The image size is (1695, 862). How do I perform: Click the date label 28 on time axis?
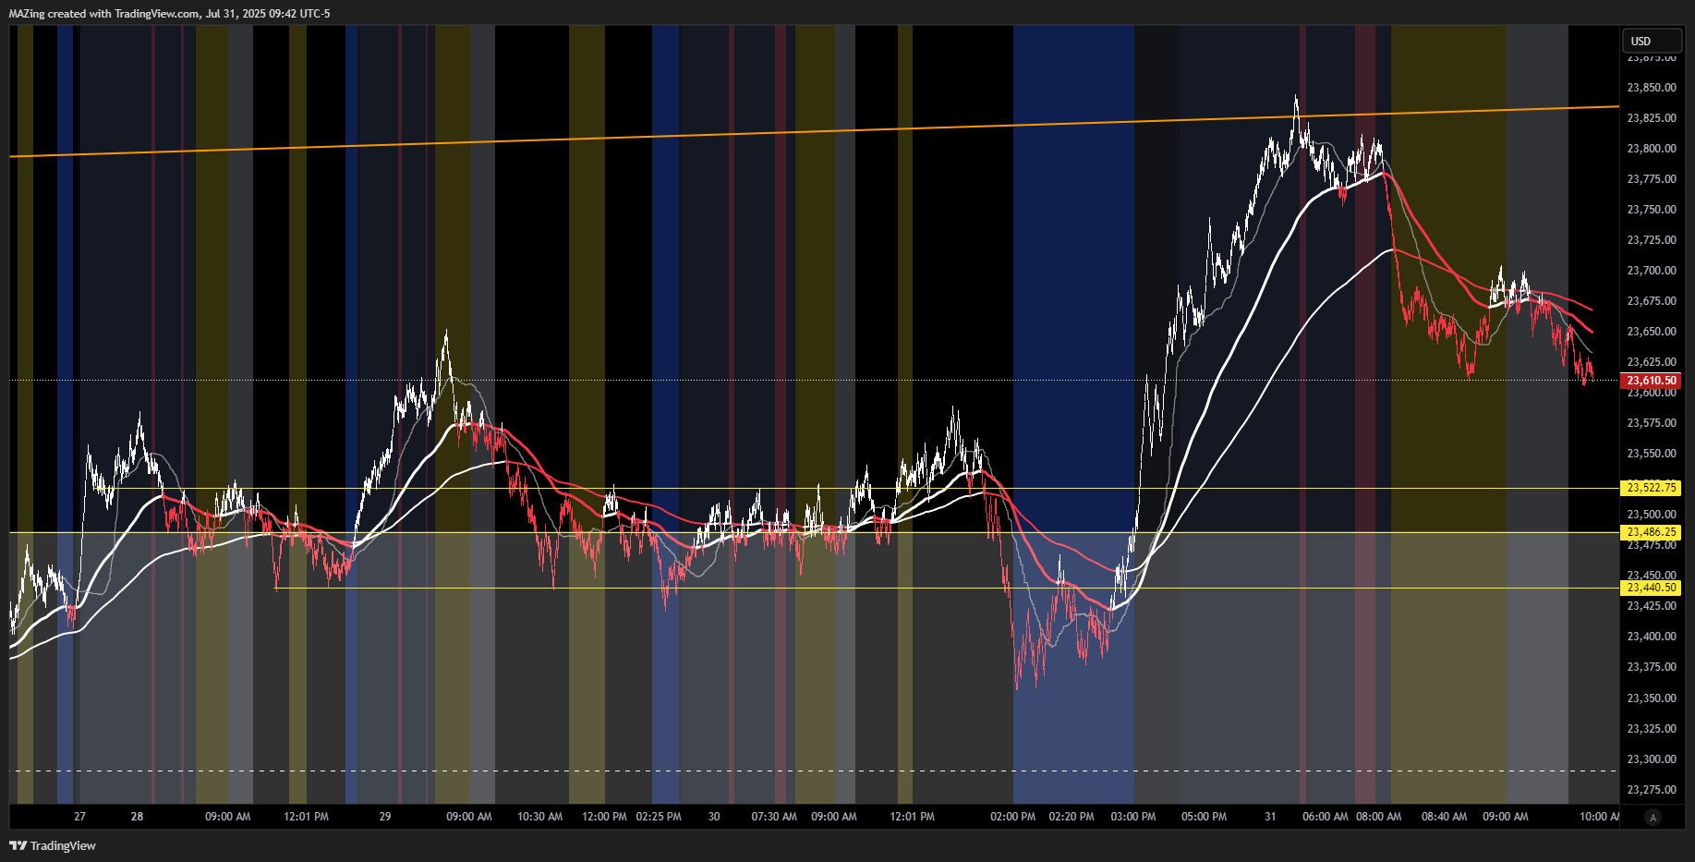click(x=137, y=817)
